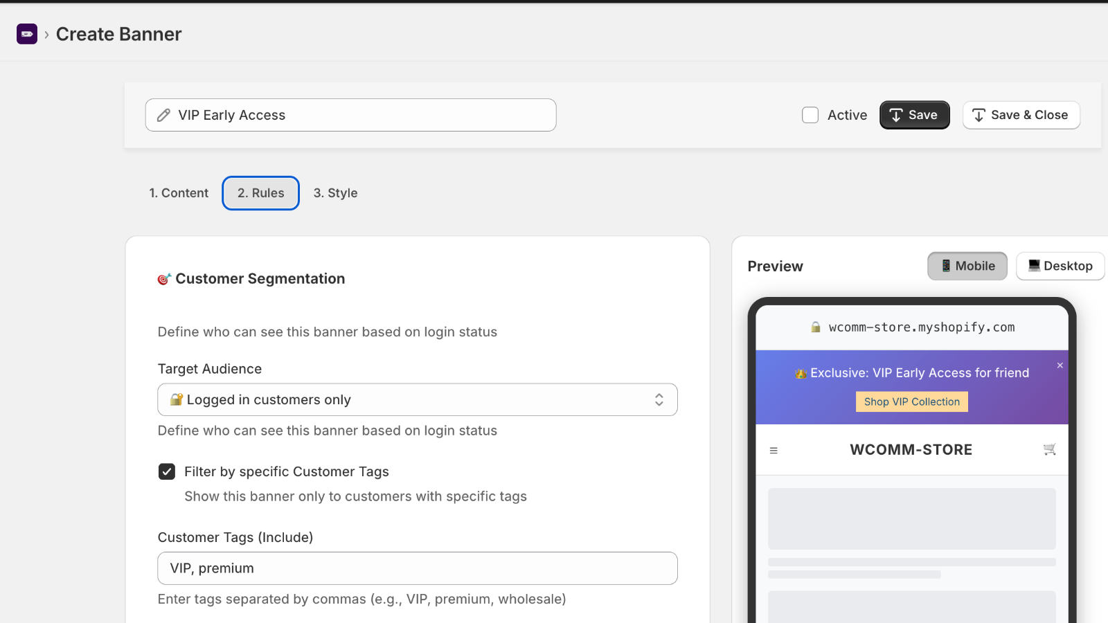Click the Save button
The width and height of the screenshot is (1108, 623).
(x=914, y=115)
